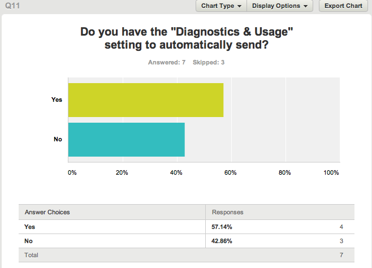Click the chart title text
This screenshot has height=268, width=372.
[x=187, y=38]
